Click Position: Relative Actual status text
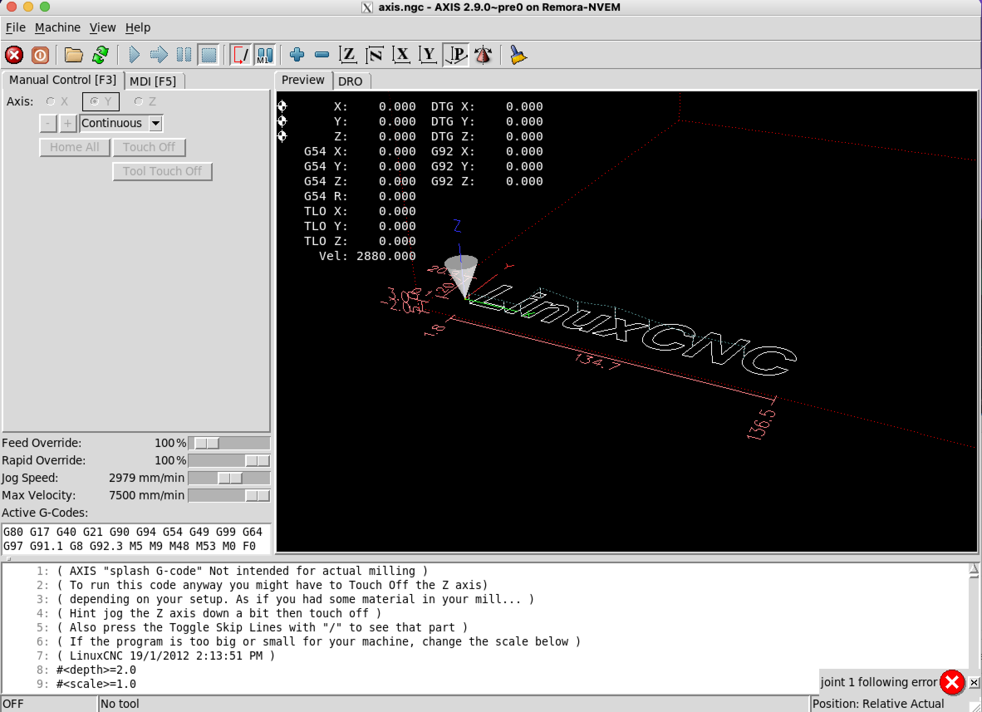982x712 pixels. pos(878,704)
